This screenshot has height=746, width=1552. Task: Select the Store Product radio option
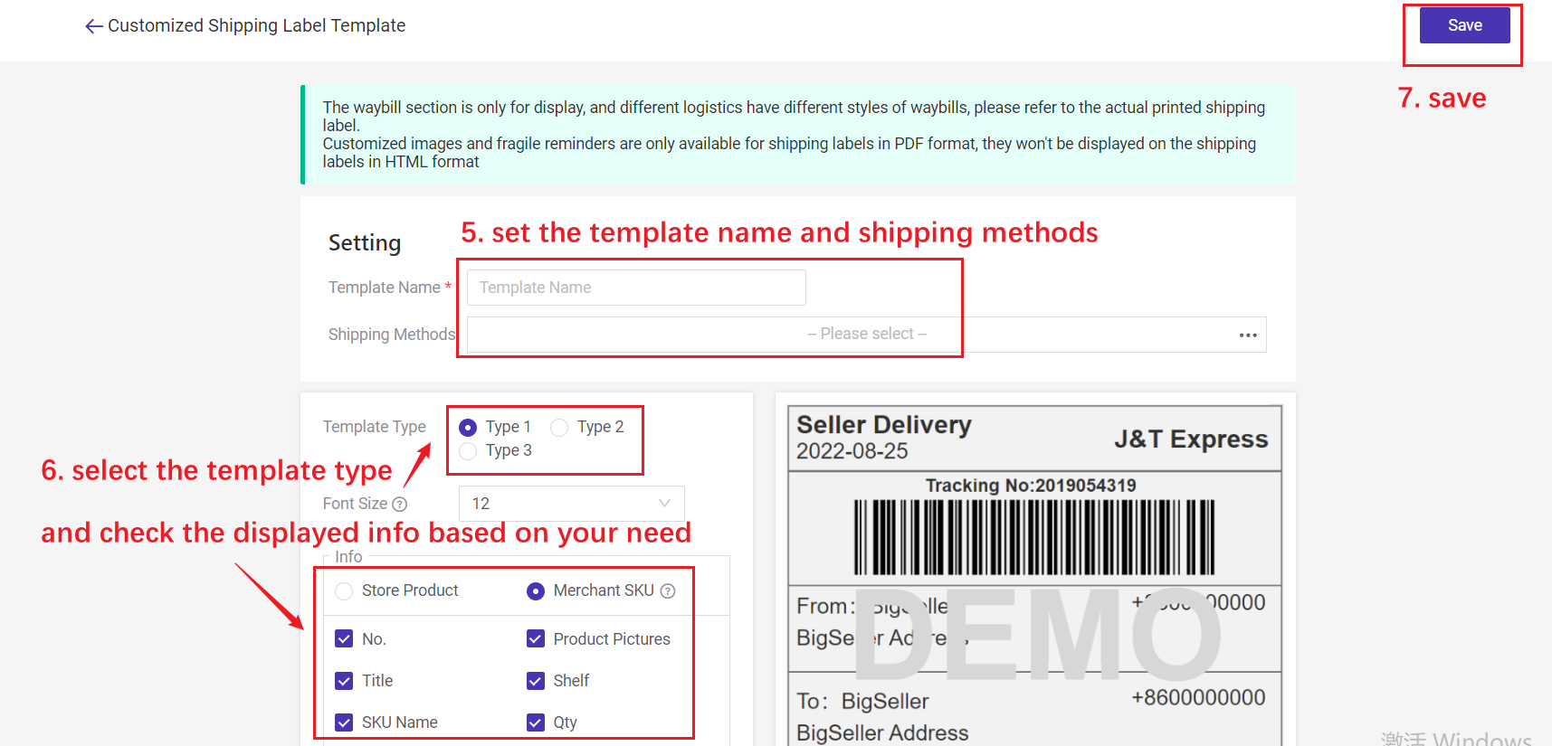(344, 591)
